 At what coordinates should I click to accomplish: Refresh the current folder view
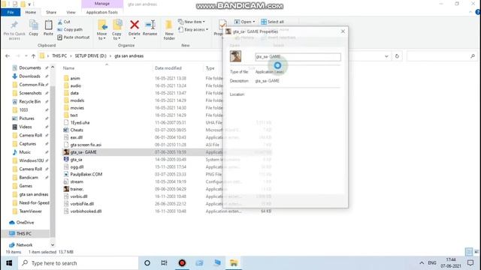(397, 56)
